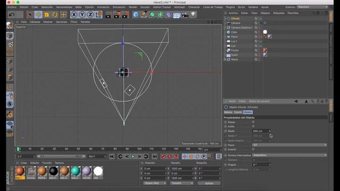Viewport: 340px width, 191px height.
Task: Open the green array modeling icon
Action: pyautogui.click(x=160, y=15)
